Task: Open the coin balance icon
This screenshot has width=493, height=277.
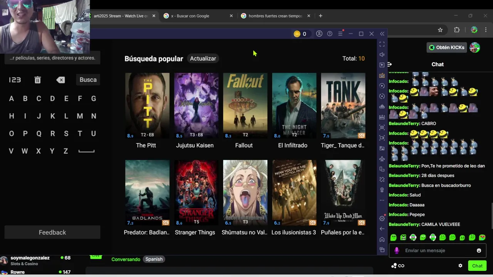Action: point(297,34)
